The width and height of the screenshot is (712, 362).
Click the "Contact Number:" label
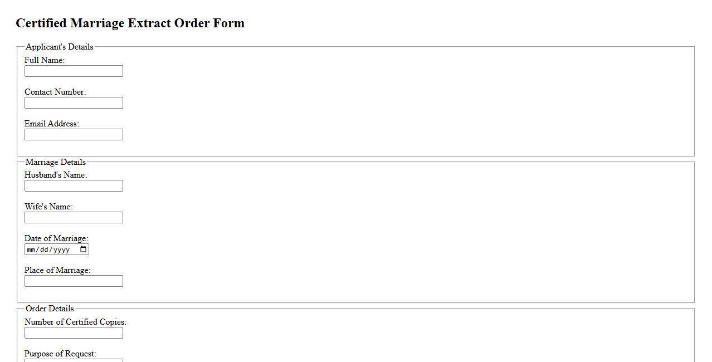55,92
